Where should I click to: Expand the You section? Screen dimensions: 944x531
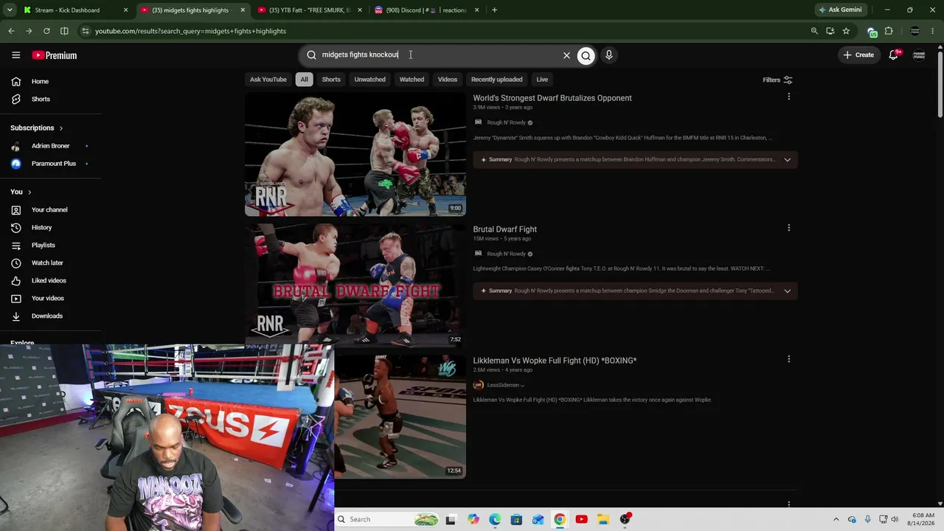(21, 192)
